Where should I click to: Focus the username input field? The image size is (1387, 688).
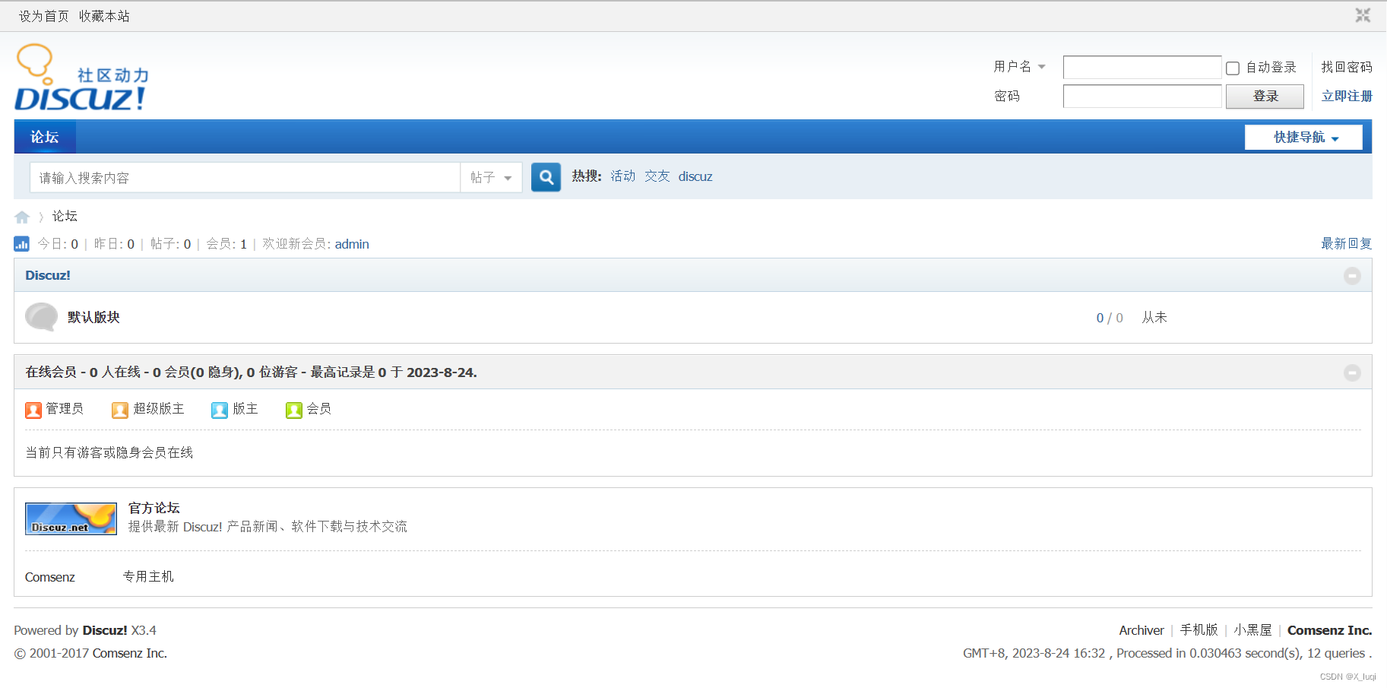point(1142,68)
